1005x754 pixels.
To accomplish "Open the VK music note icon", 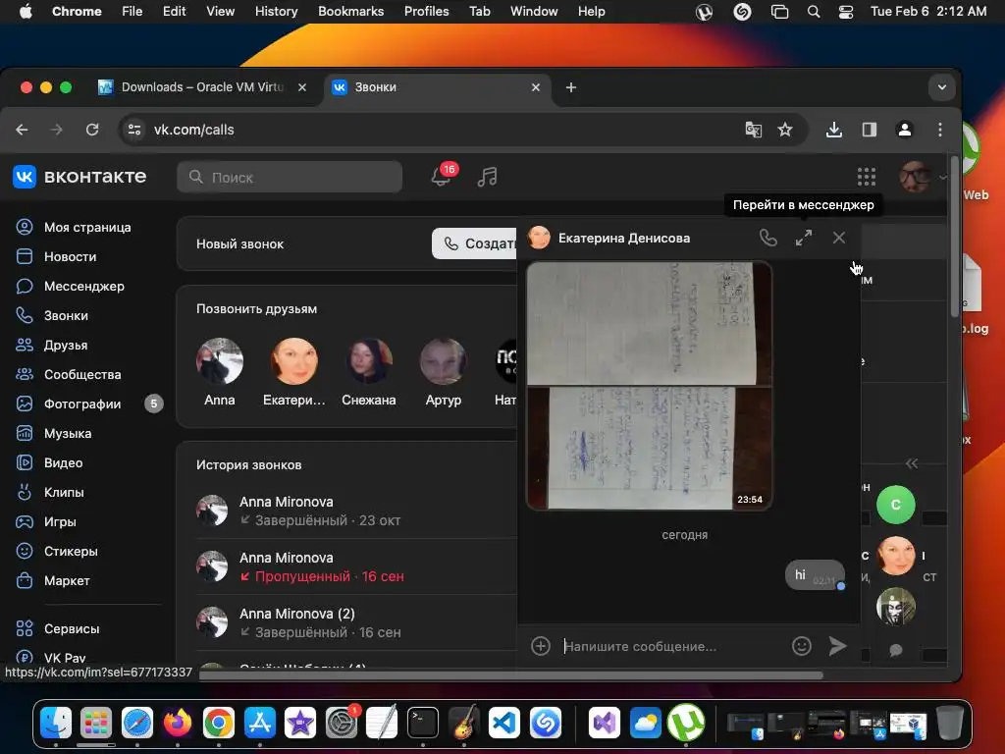I will tap(487, 177).
